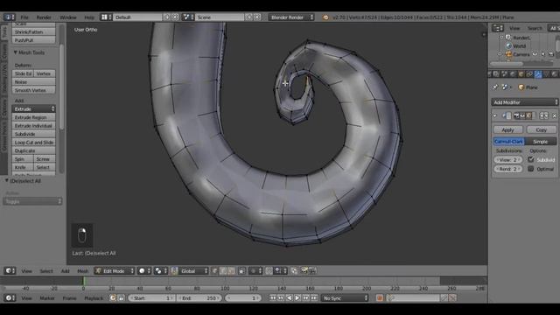Click the outliner editor type icon
The height and width of the screenshot is (315, 560).
pos(498,28)
